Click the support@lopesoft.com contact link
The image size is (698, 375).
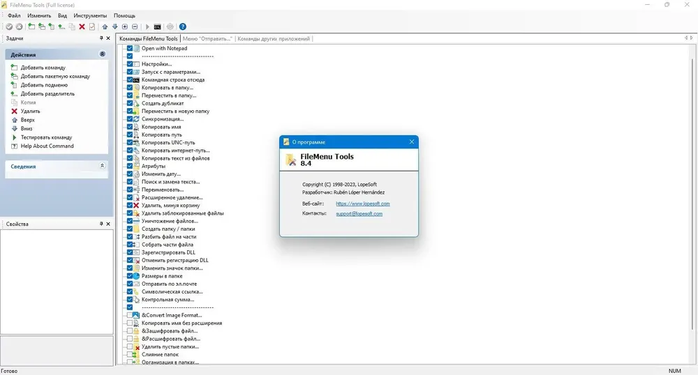pos(359,214)
